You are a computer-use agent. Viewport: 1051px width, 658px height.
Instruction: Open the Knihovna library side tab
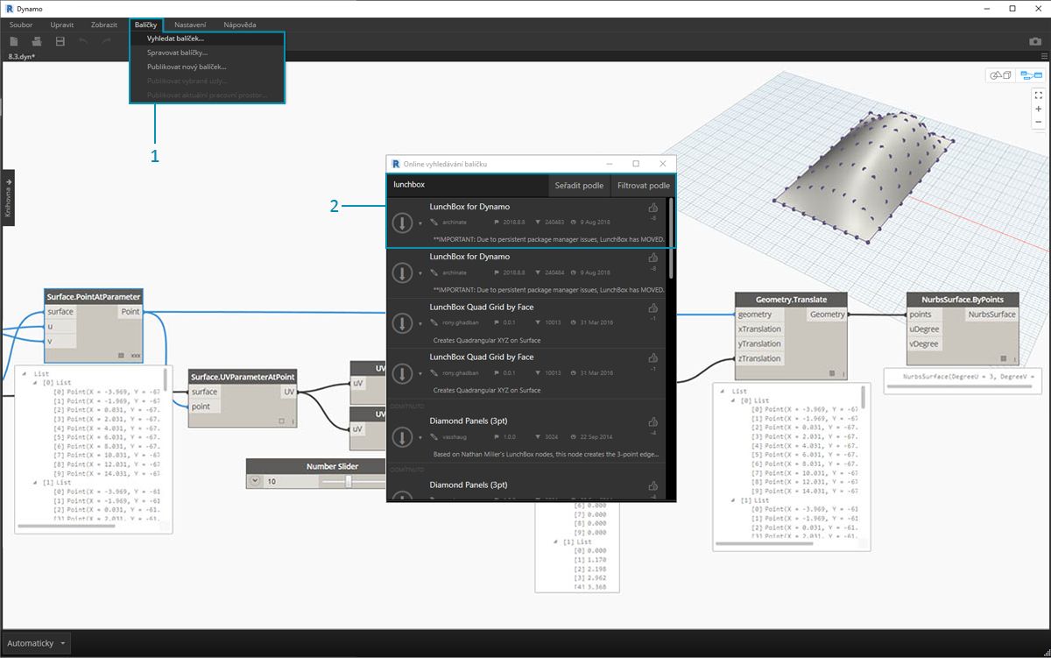tap(8, 197)
